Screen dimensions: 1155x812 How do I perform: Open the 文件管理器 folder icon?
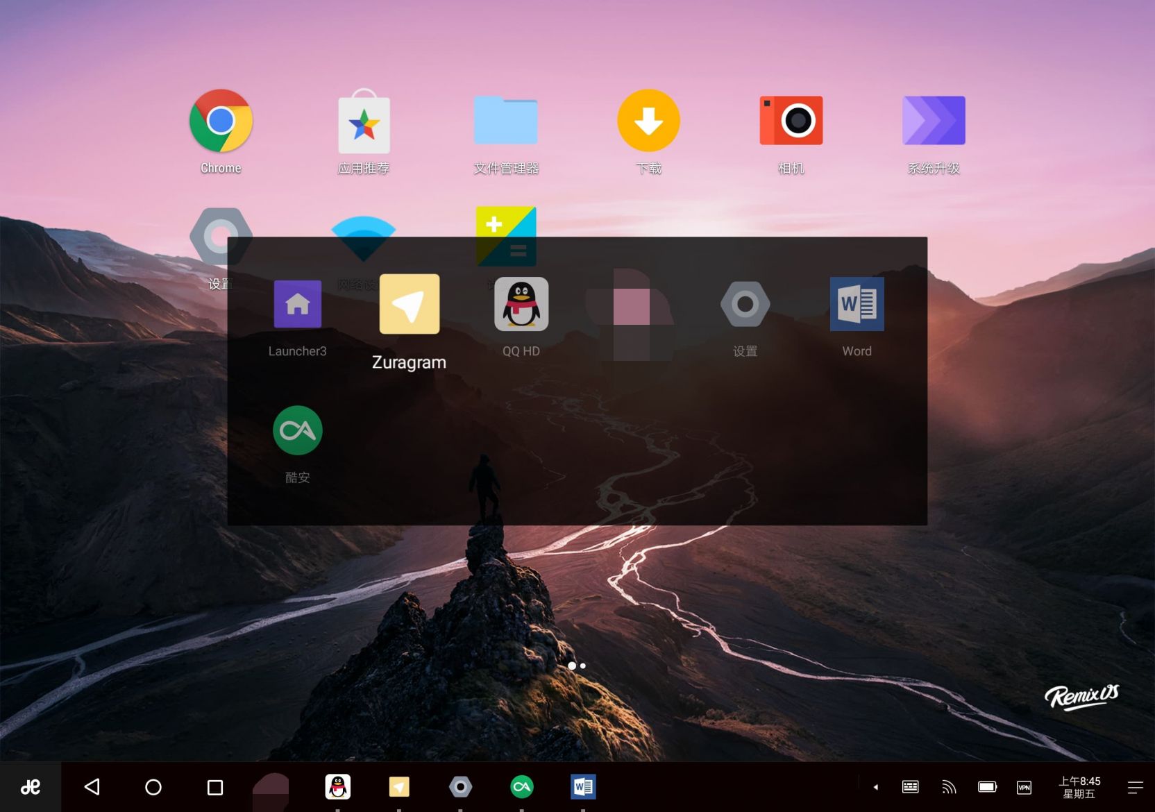click(x=506, y=120)
